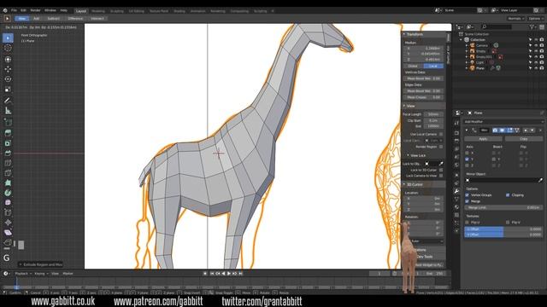The height and width of the screenshot is (307, 547).
Task: Select the Inset Faces tool
Action: pos(8,143)
